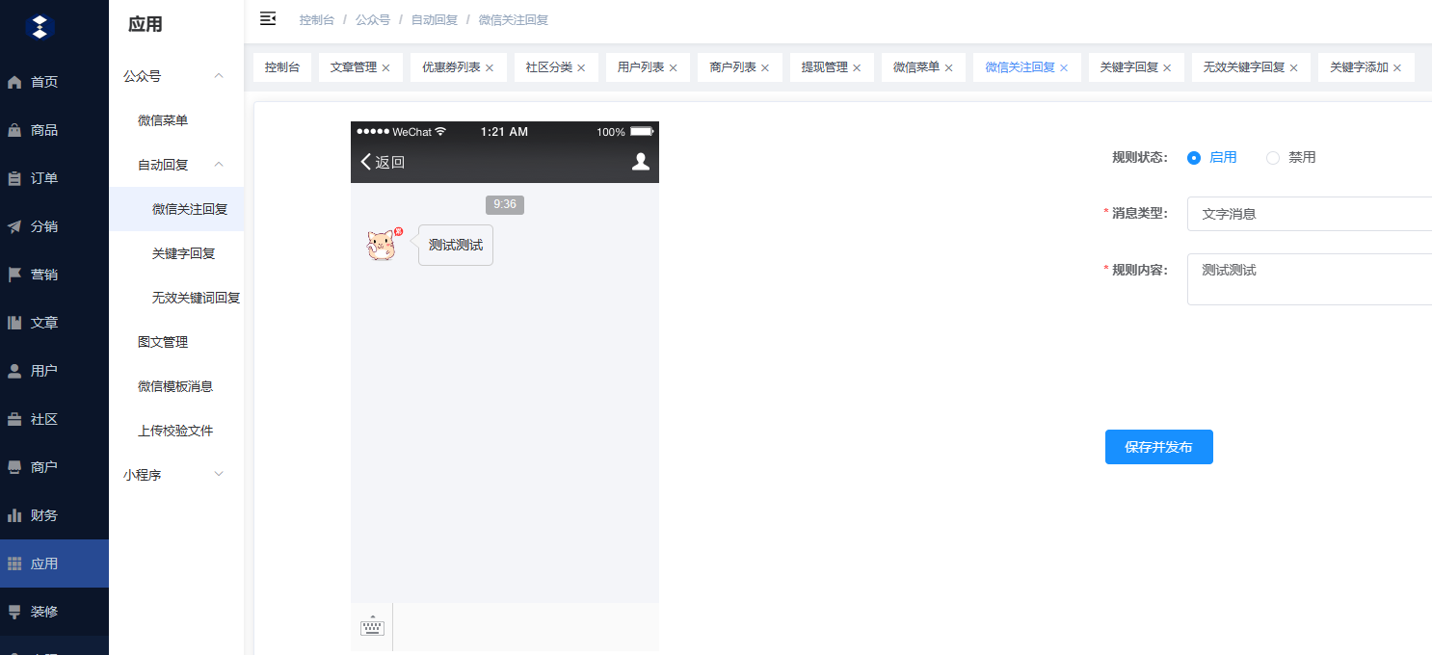Select the 禁用 radio button
Viewport: 1432px width, 655px height.
click(1273, 158)
